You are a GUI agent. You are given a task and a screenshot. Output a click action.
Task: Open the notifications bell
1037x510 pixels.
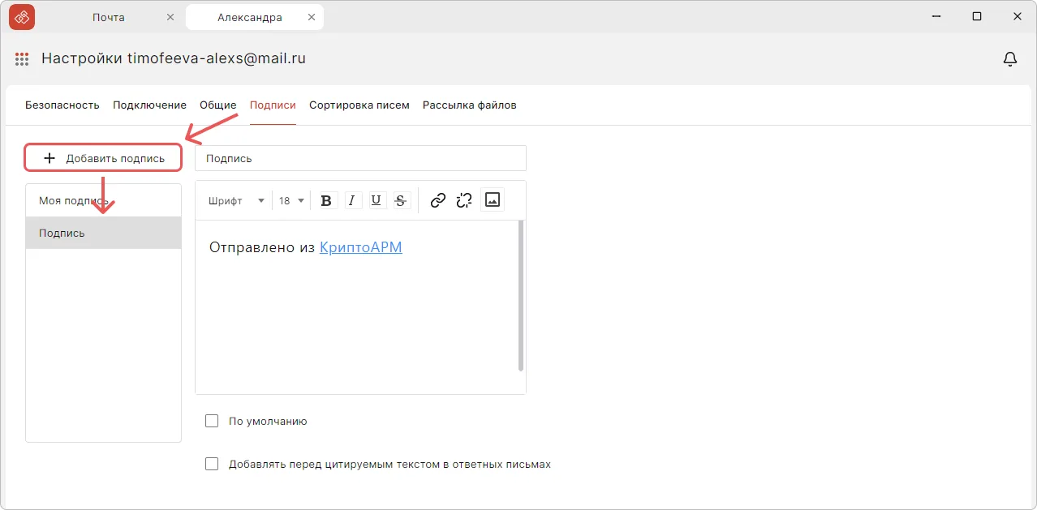click(x=1009, y=58)
